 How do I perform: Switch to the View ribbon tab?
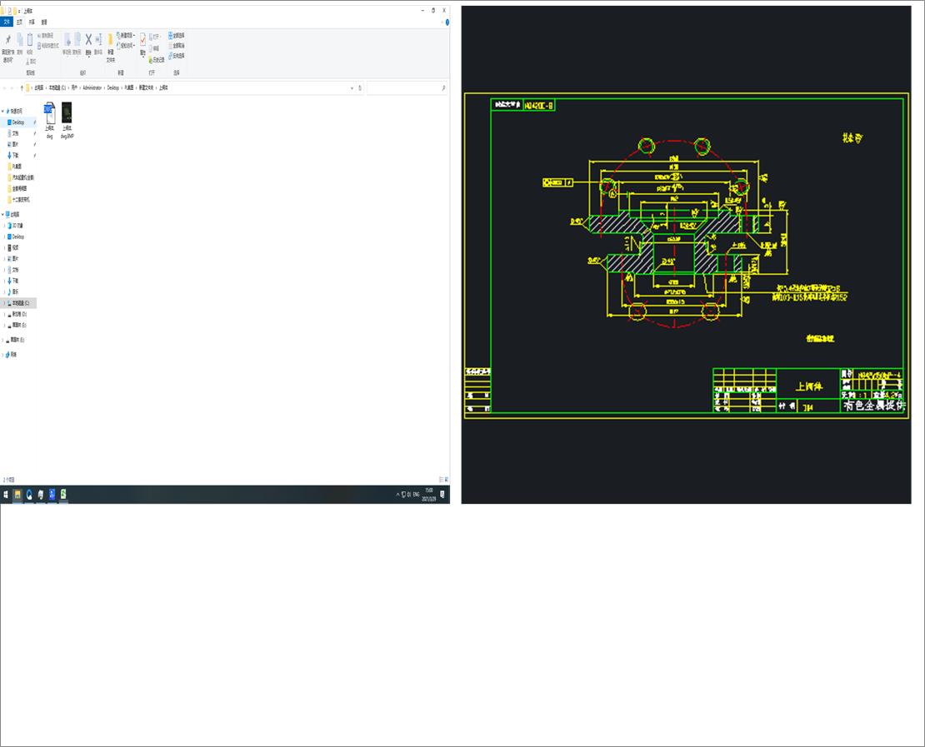tap(44, 22)
